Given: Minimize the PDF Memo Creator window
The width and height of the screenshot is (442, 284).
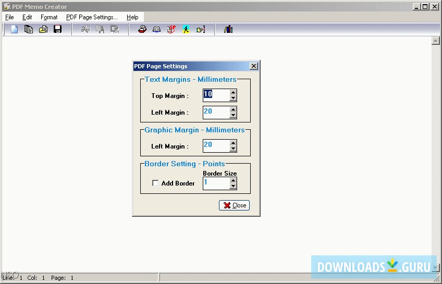Looking at the screenshot, I should [417, 6].
